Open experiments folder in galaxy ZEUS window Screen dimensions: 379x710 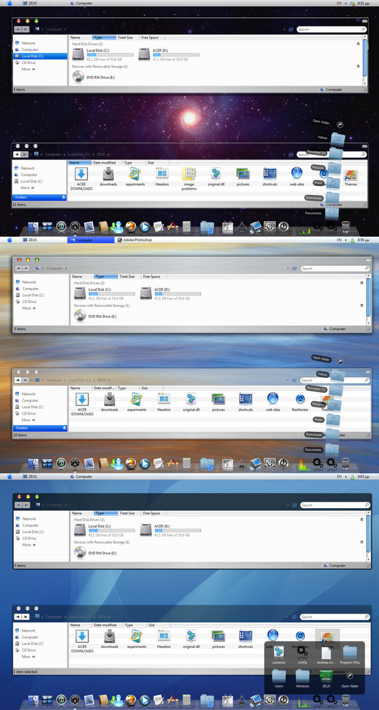[x=135, y=176]
